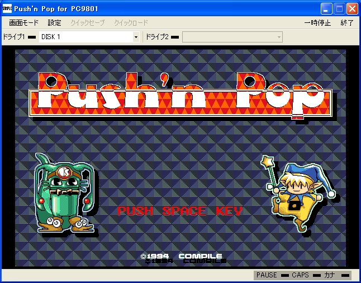Image resolution: width=361 pixels, height=283 pixels.
Task: Click the window title Push'n Pop for PC9801
Action: (56, 9)
